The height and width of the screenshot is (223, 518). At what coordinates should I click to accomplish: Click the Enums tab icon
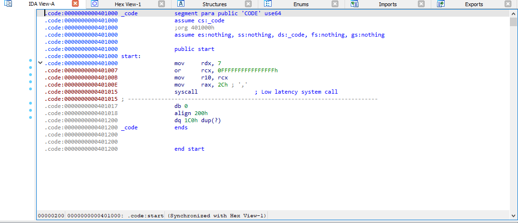pyautogui.click(x=267, y=4)
